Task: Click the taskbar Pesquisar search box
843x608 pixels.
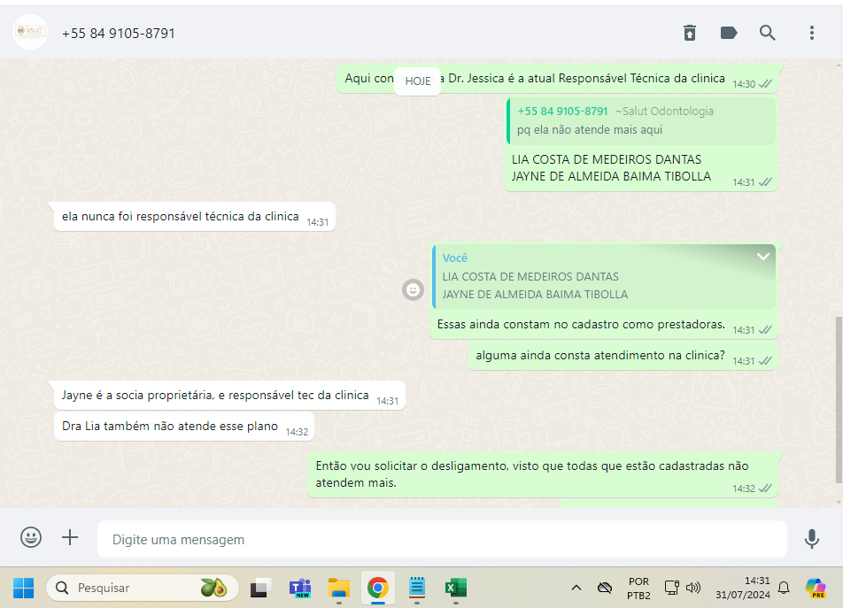Action: point(143,588)
